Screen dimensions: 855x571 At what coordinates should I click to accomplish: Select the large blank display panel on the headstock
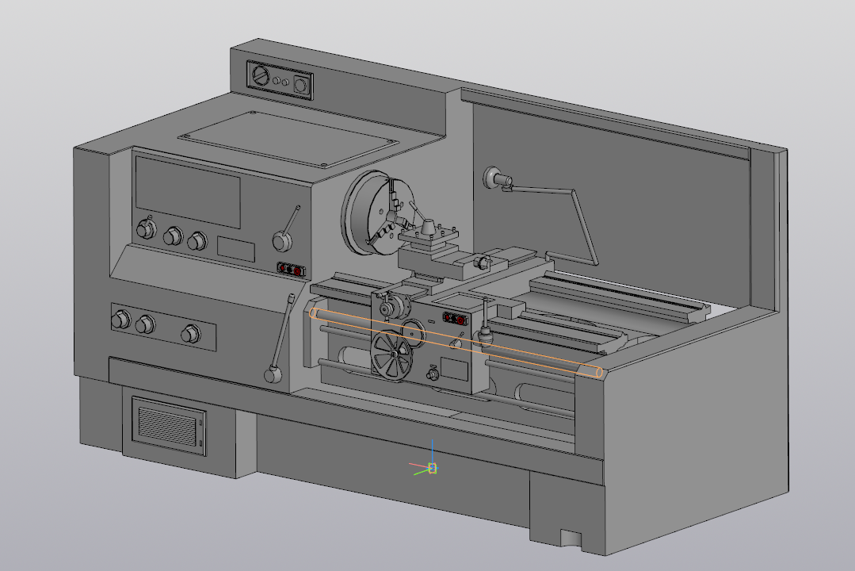tap(188, 191)
